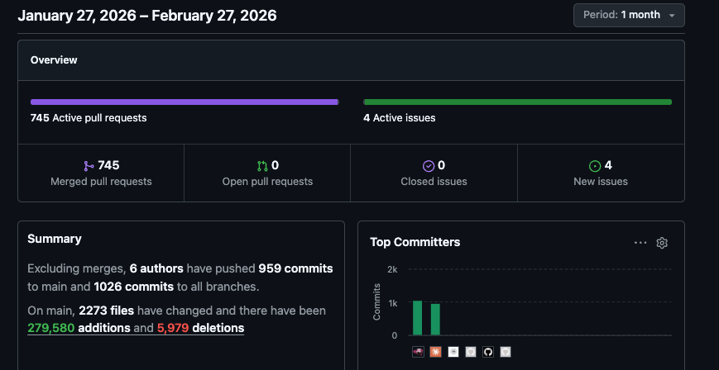Click the orange starburst committer avatar
719x370 pixels.
click(x=435, y=352)
